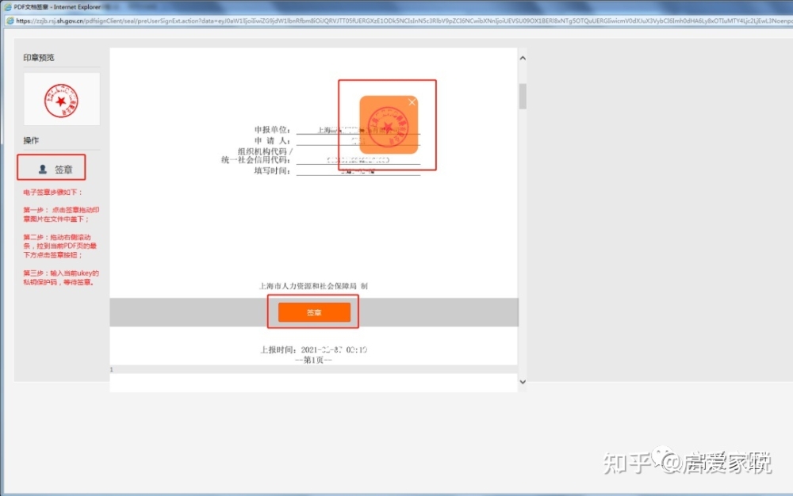Click the 操作 section heading
Image resolution: width=793 pixels, height=496 pixels.
tap(31, 140)
